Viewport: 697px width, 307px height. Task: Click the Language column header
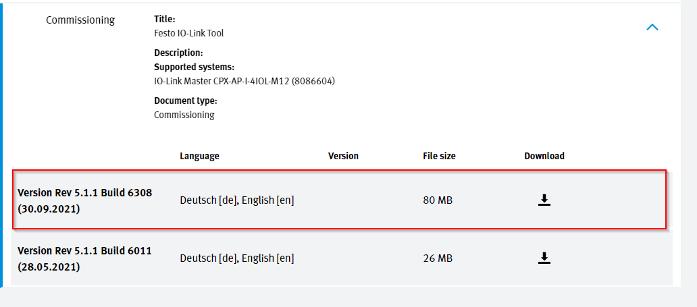tap(200, 156)
